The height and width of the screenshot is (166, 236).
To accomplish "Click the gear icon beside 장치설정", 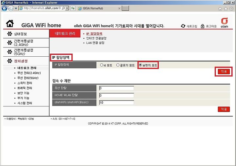I will [10, 61].
